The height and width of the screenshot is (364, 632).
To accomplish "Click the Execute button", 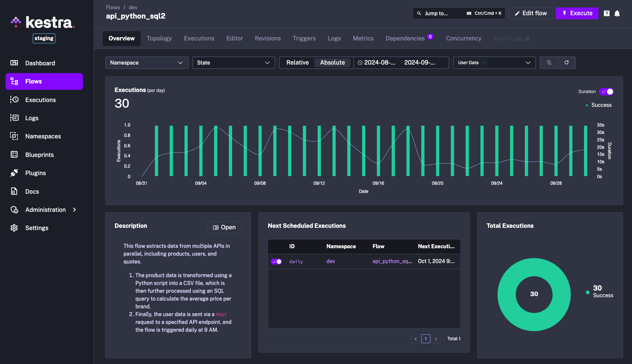I will coord(577,13).
